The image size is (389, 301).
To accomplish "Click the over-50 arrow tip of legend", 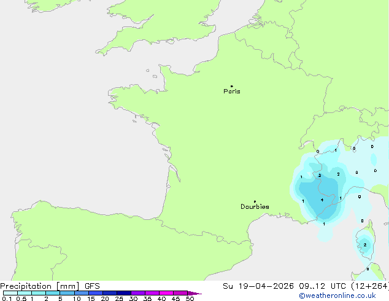I will coord(194,293).
